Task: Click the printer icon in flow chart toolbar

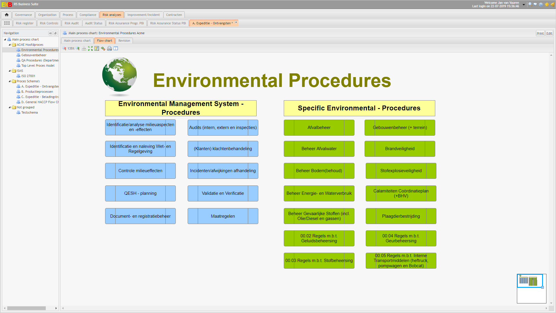Action: (x=109, y=48)
